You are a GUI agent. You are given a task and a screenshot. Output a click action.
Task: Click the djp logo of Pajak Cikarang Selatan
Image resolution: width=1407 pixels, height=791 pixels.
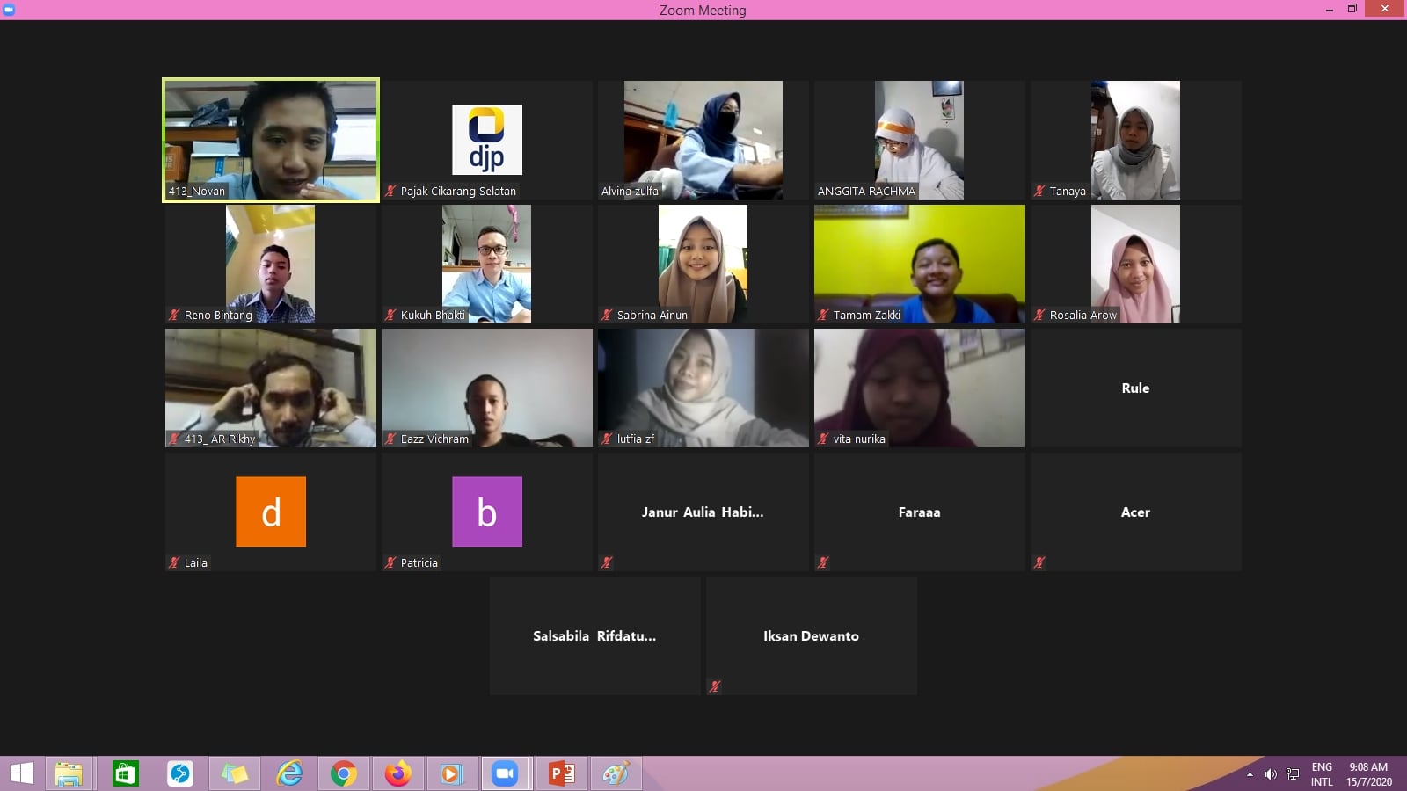[486, 140]
